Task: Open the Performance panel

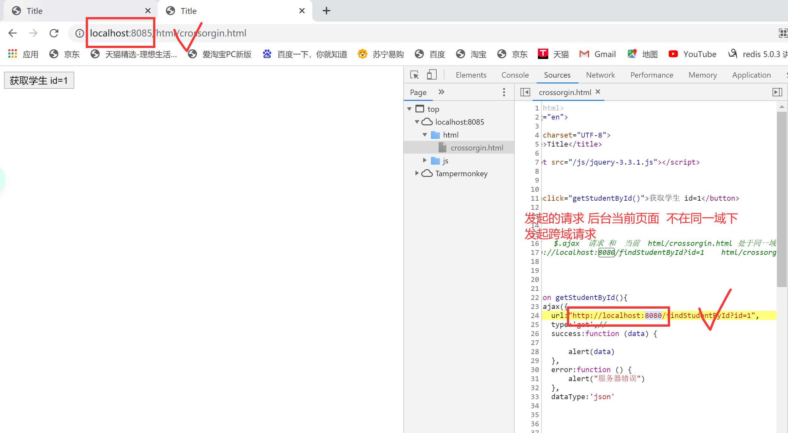Action: tap(652, 75)
